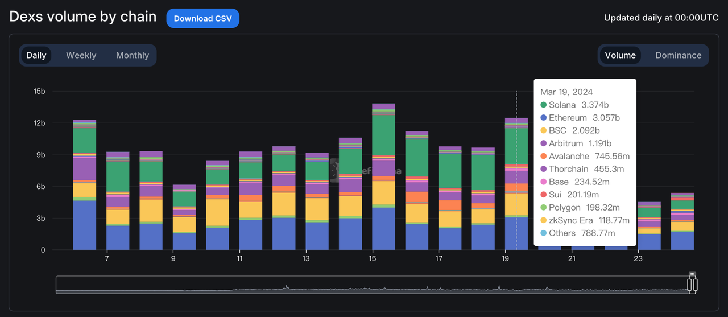Click the Dexs volume by chain heading
Viewport: 728px width, 317px height.
point(83,17)
